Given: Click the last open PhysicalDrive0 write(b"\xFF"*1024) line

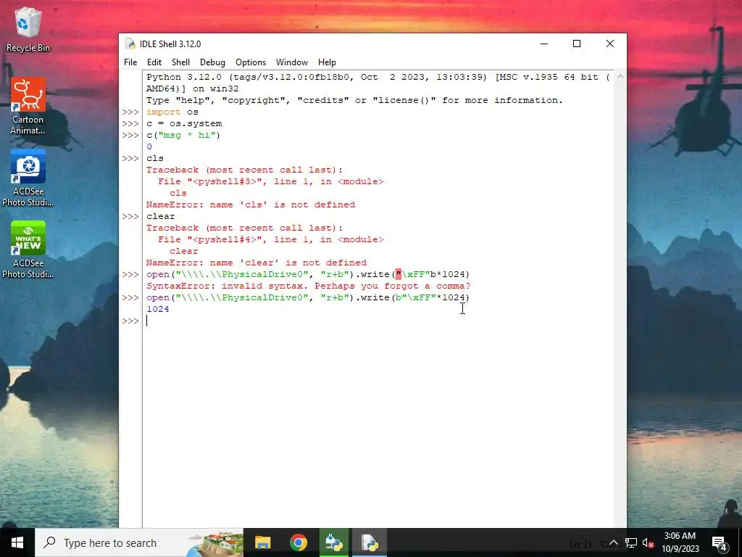Looking at the screenshot, I should click(x=307, y=298).
